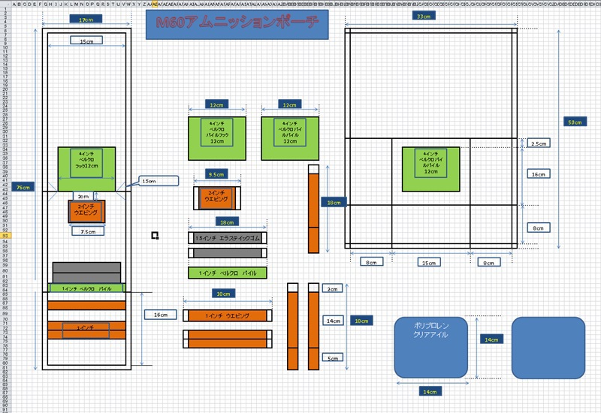
Task: Select the unlabeled orange strip below 1インチ ウエビング
Action: point(228,339)
